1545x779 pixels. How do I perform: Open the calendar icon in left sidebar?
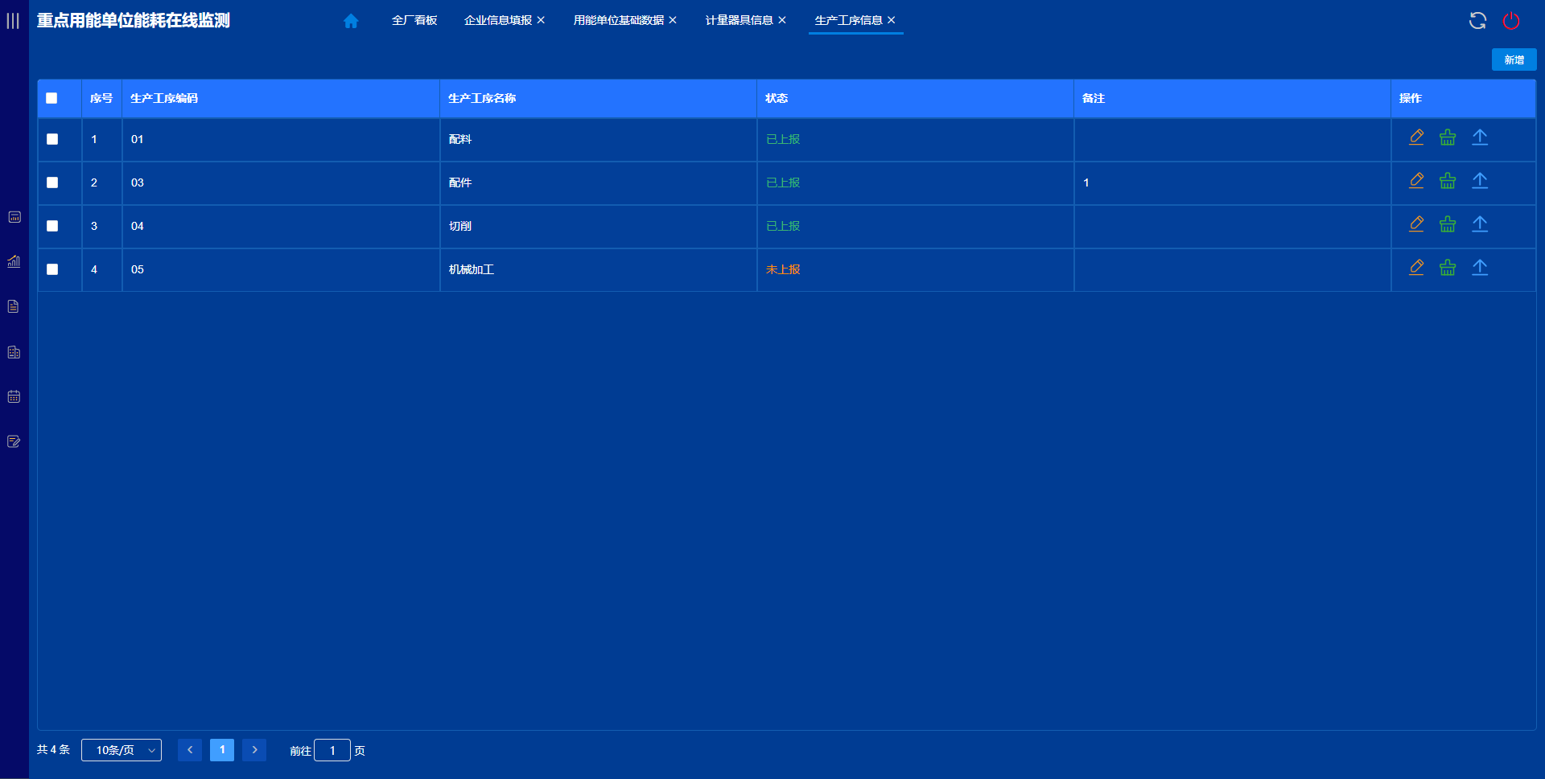pos(14,396)
